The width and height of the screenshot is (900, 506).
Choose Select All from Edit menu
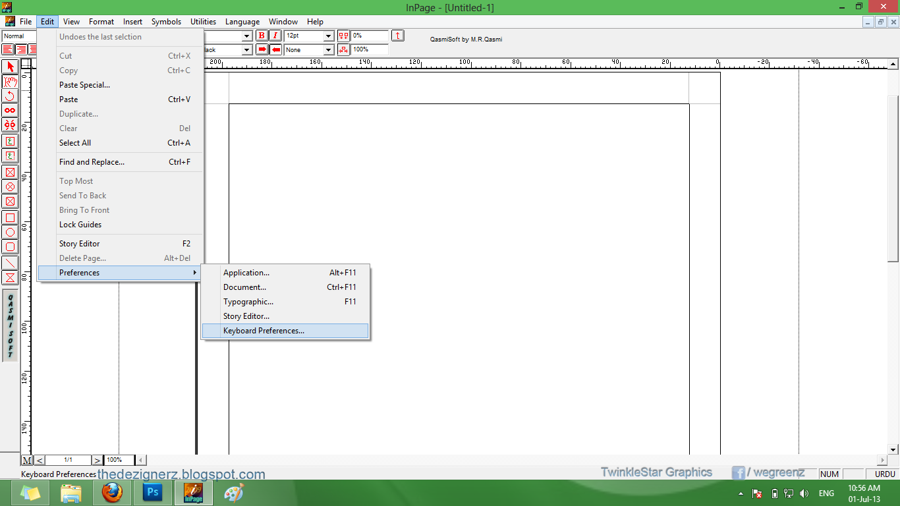coord(120,143)
